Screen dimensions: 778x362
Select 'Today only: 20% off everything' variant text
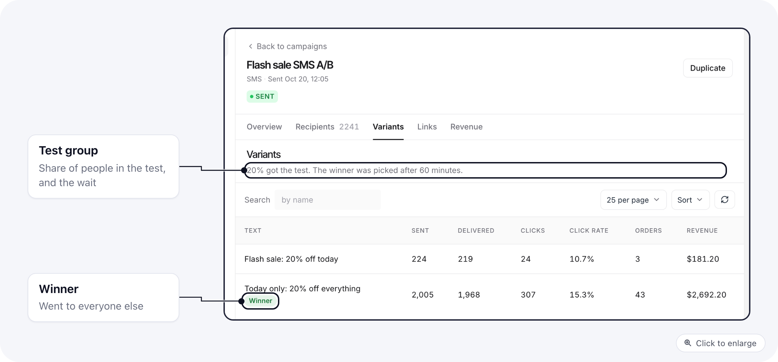click(302, 289)
